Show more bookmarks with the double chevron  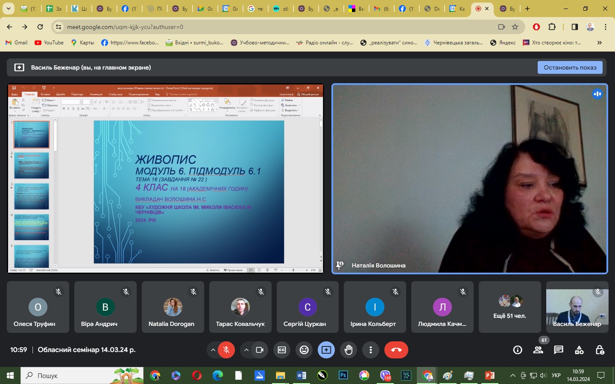(x=599, y=43)
